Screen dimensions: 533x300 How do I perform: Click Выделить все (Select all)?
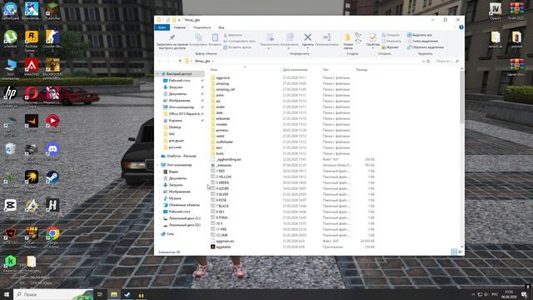click(420, 35)
